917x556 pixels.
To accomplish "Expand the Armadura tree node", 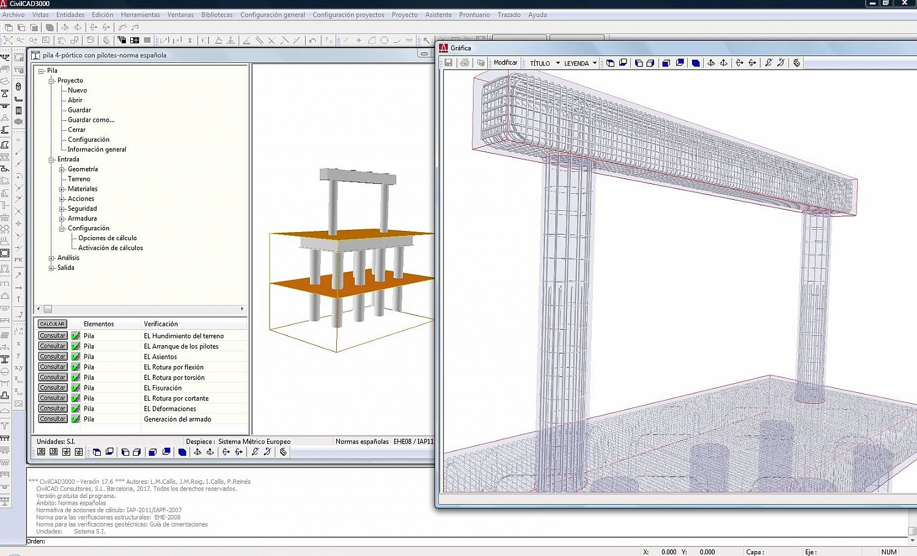I will click(62, 218).
